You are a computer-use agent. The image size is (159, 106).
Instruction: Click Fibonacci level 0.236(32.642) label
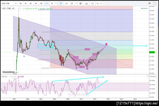pyautogui.click(x=44, y=60)
